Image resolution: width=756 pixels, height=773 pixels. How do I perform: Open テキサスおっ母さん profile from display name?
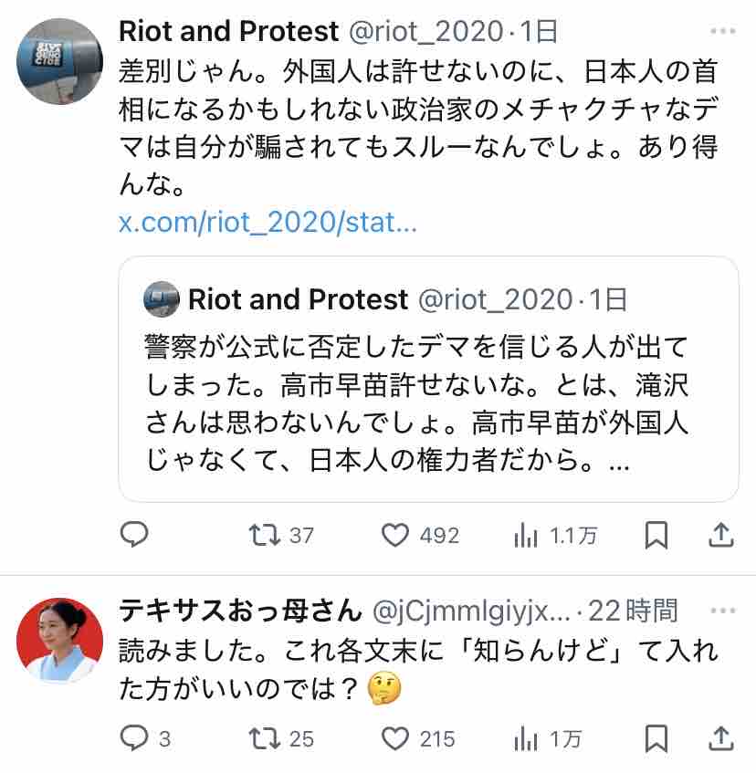241,609
